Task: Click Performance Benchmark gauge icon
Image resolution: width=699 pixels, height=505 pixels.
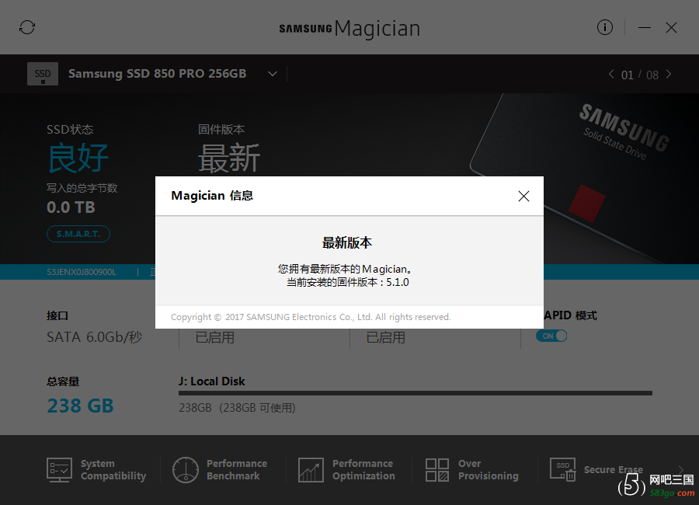Action: click(186, 470)
